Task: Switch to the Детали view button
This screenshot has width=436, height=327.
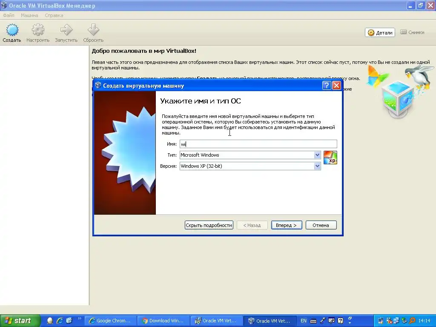Action: click(x=380, y=32)
